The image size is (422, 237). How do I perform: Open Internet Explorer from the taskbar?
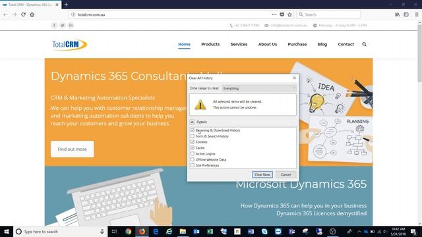(169, 231)
